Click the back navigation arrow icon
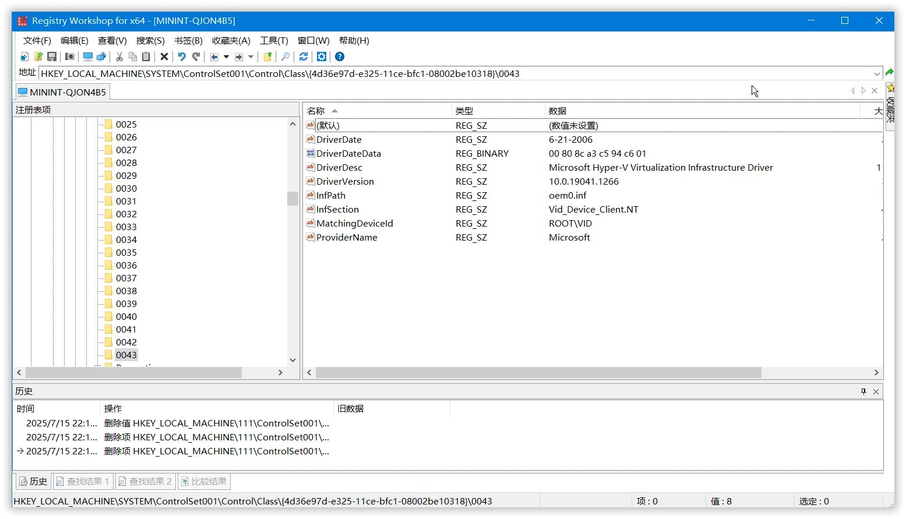 tap(214, 57)
